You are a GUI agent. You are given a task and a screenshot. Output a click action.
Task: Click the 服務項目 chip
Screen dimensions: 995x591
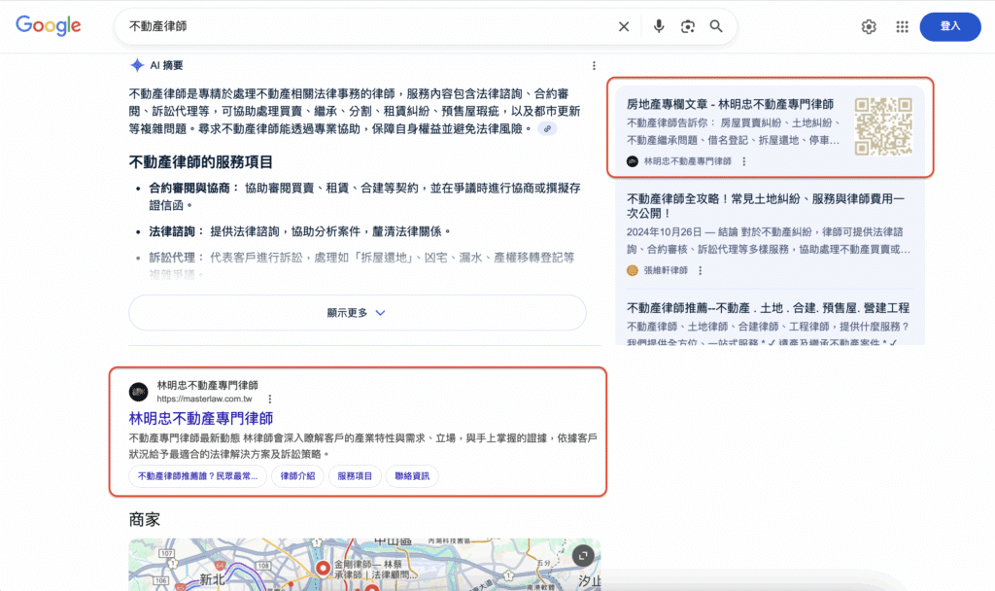point(356,476)
